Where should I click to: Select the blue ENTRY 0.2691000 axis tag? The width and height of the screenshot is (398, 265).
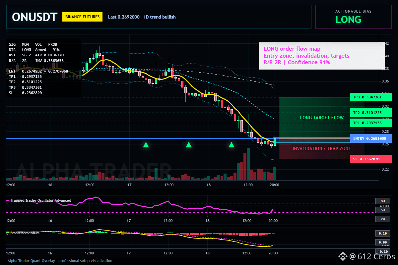click(x=371, y=138)
